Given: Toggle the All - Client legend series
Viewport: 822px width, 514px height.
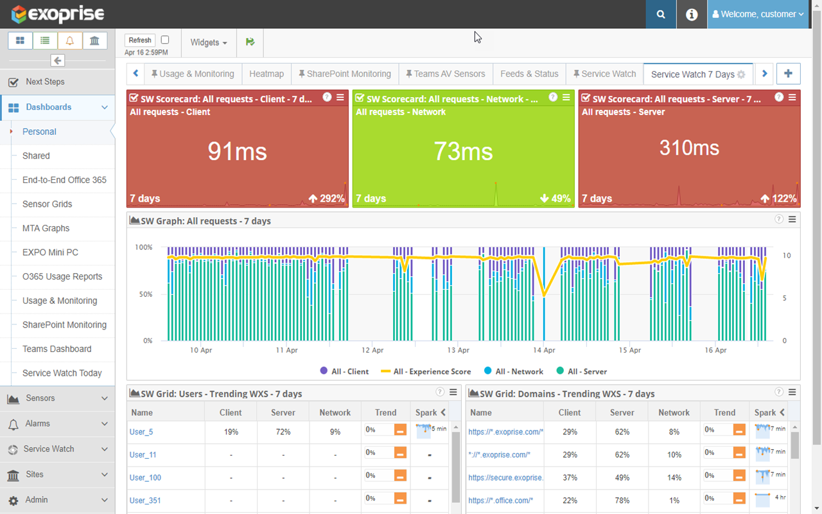Looking at the screenshot, I should pyautogui.click(x=344, y=371).
